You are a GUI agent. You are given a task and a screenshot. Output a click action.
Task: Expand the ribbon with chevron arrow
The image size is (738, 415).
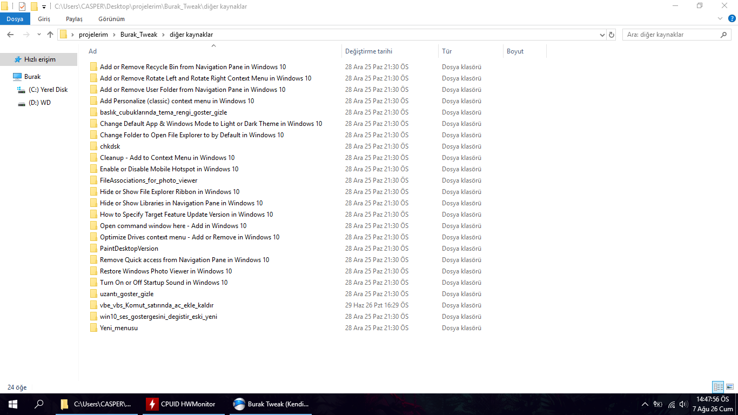[720, 18]
